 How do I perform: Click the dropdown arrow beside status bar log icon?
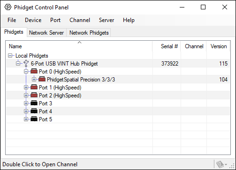(x=226, y=164)
